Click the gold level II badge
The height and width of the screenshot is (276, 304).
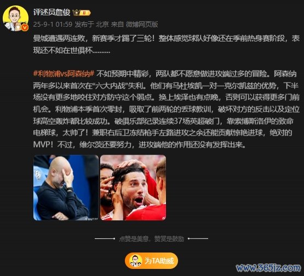(x=85, y=13)
